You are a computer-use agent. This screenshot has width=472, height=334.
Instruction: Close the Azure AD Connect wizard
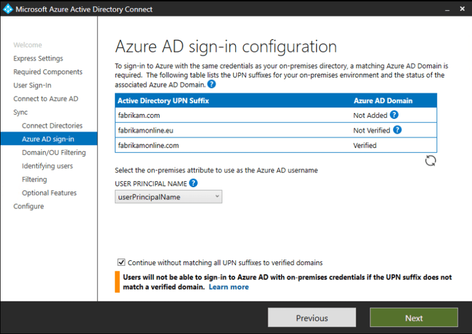point(462,9)
